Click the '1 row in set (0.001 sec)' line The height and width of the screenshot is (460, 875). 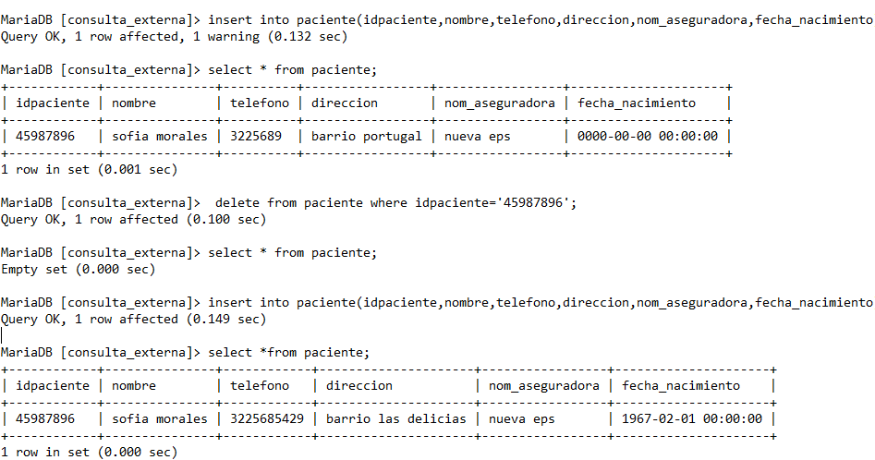tap(89, 170)
